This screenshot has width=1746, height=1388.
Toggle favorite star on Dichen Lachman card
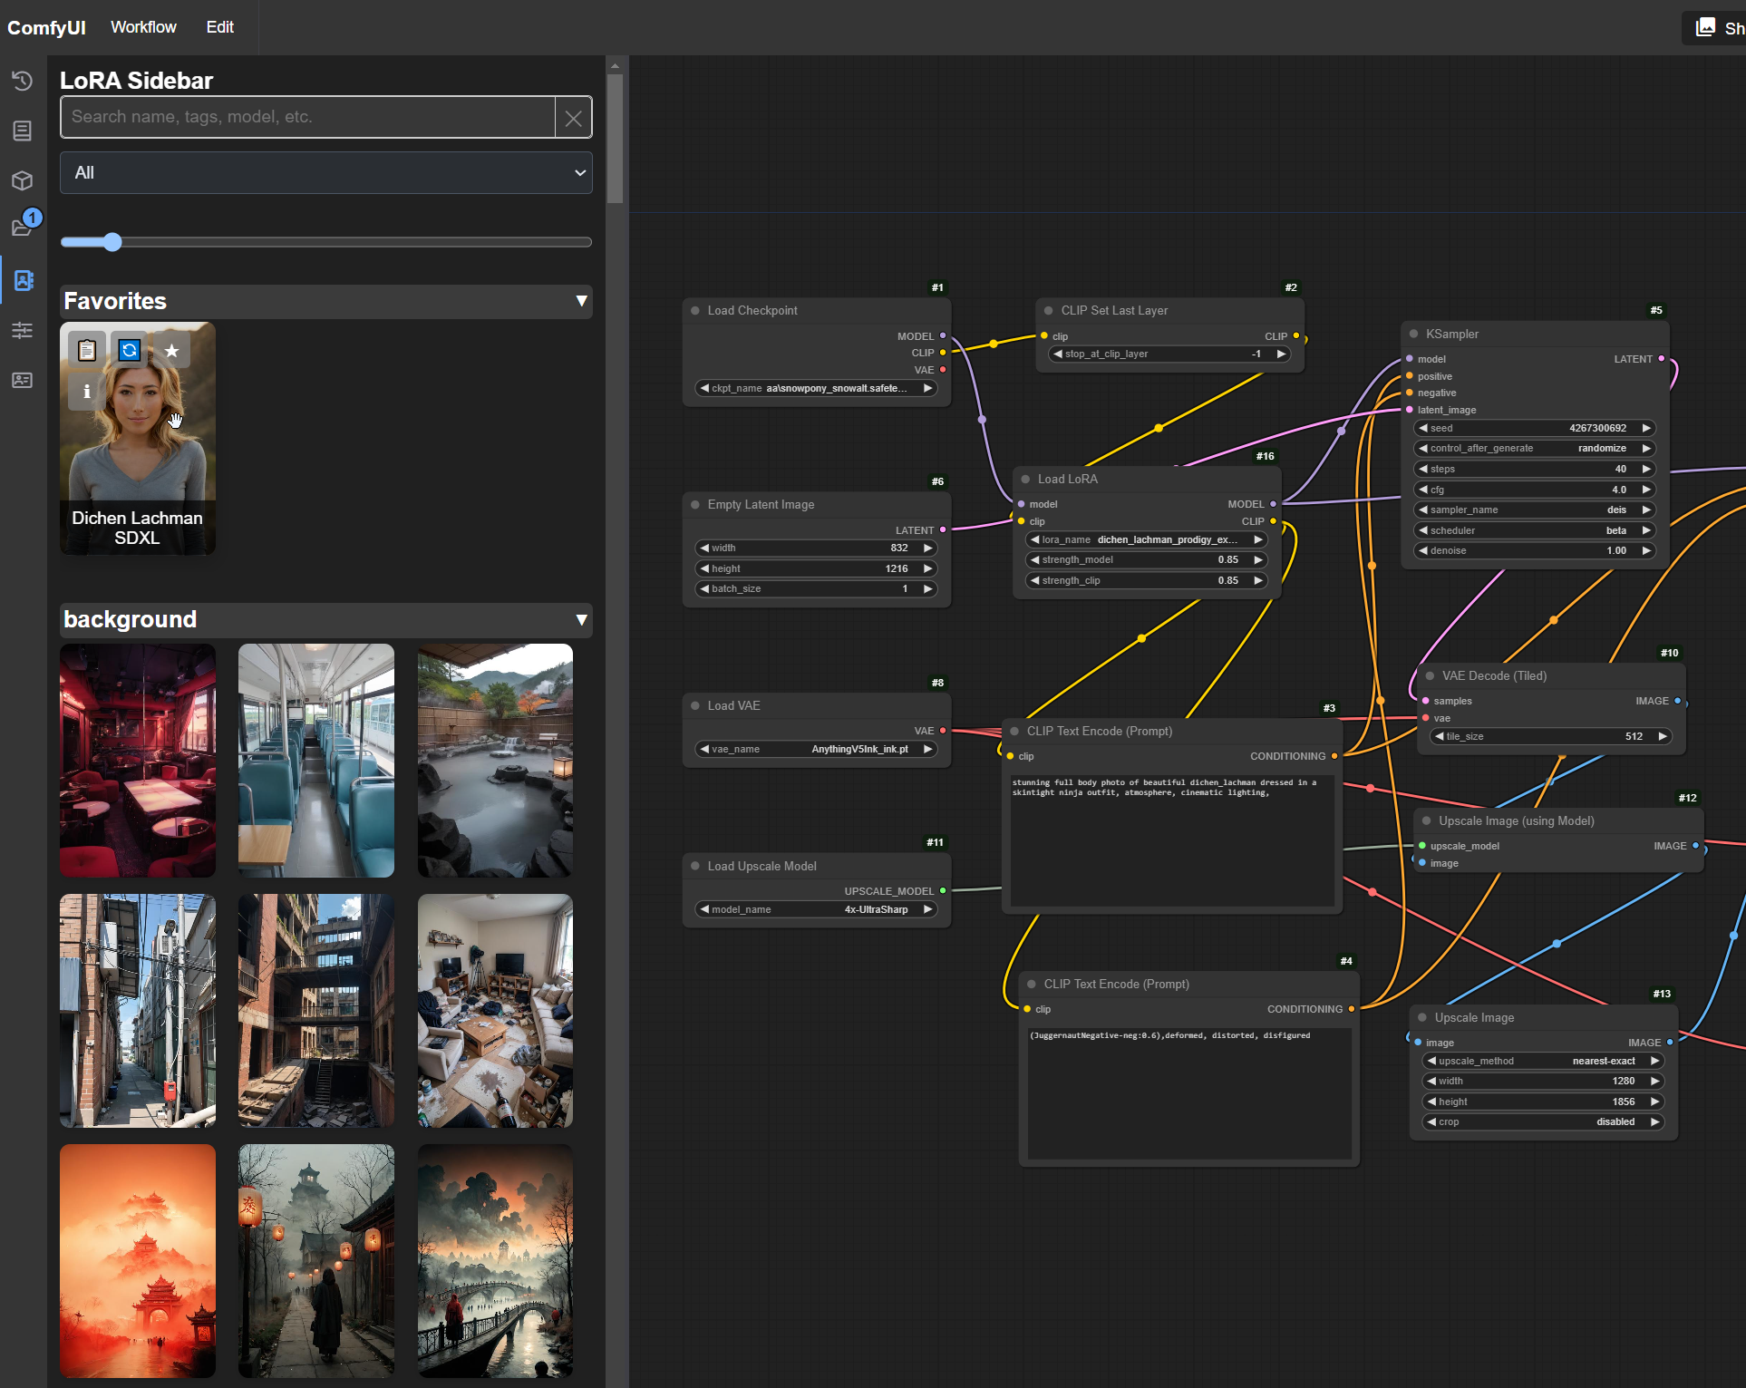(172, 351)
